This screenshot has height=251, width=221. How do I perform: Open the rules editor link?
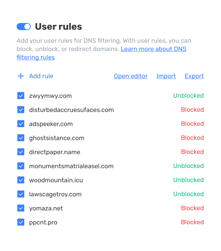point(131,76)
